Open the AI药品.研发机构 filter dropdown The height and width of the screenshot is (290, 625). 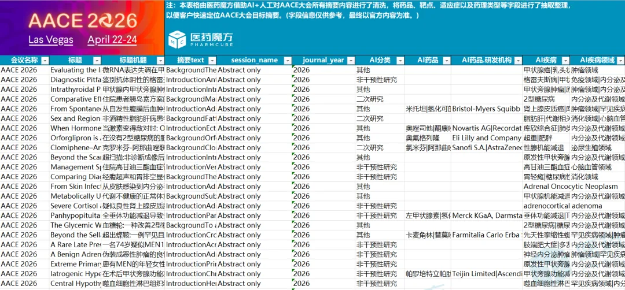tap(518, 60)
